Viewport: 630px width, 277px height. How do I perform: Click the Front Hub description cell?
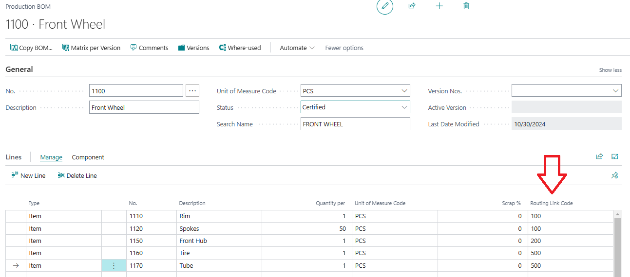[219, 241]
